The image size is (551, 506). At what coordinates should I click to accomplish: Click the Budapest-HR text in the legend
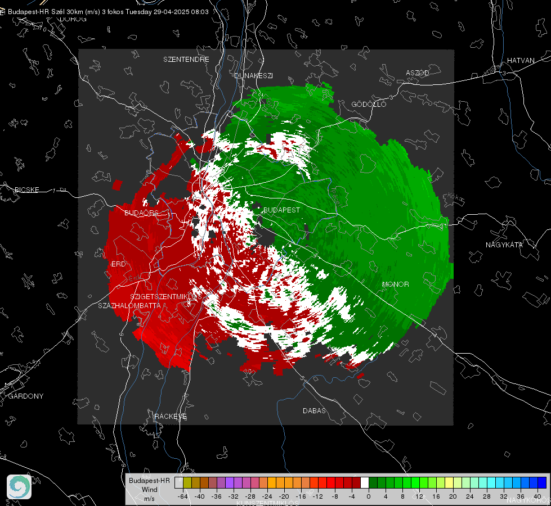(149, 481)
